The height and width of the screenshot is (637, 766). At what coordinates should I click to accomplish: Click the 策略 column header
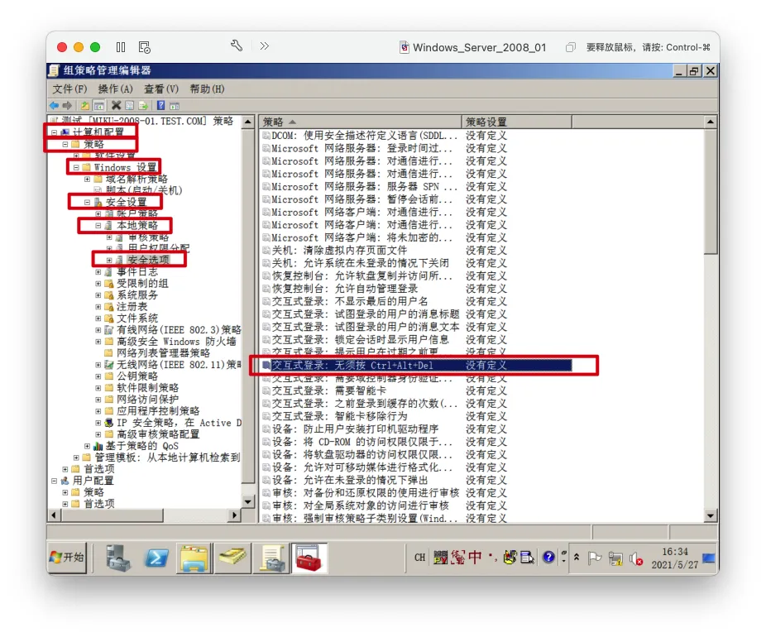point(361,122)
